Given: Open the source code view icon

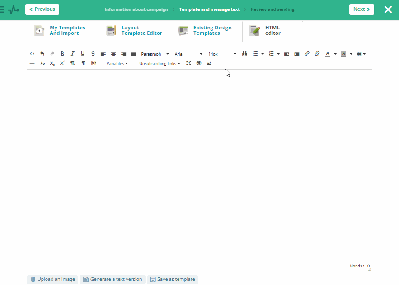Looking at the screenshot, I should pyautogui.click(x=32, y=54).
